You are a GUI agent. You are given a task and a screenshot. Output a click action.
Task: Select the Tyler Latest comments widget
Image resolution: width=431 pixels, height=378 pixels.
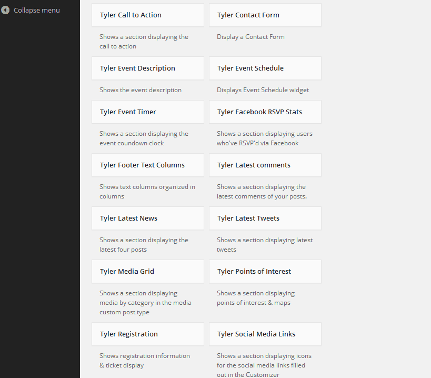[265, 165]
